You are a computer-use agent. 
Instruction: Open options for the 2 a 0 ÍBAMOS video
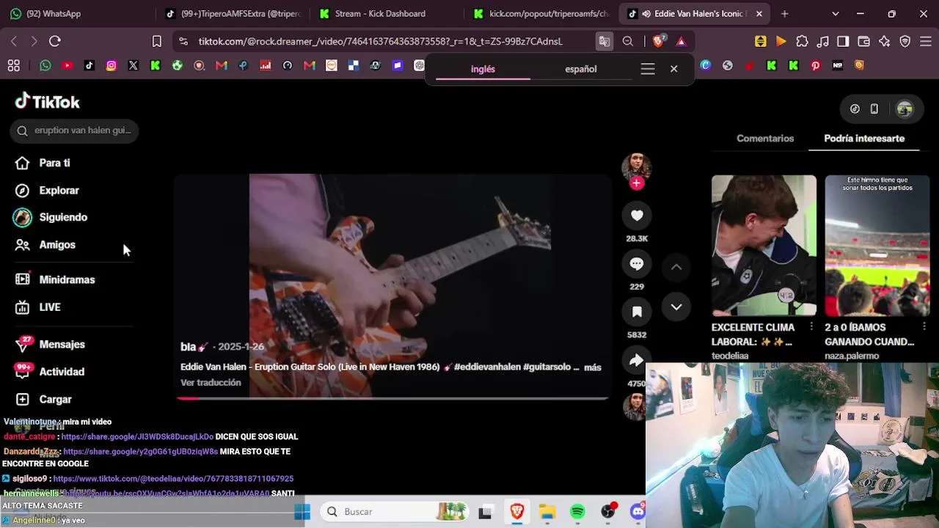coord(924,326)
